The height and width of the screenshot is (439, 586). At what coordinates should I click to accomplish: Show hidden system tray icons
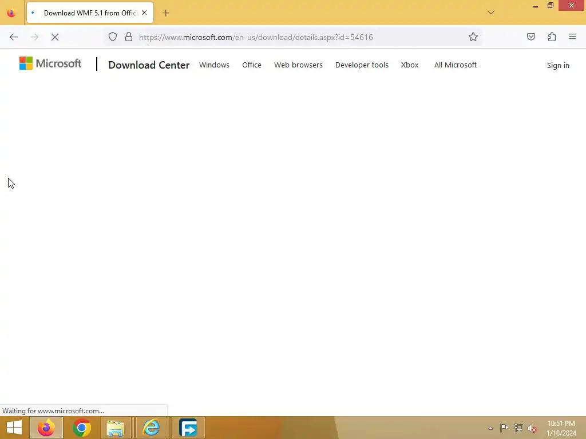[490, 428]
